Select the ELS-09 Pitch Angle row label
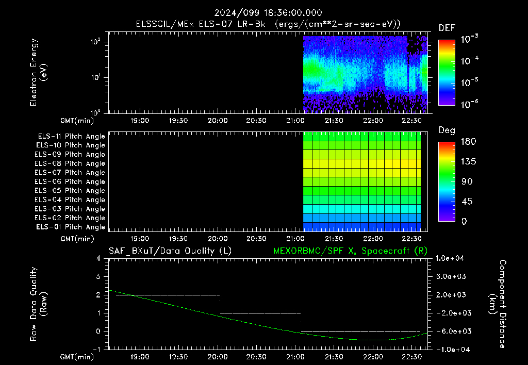Screen dimensions: 528x365 70,155
